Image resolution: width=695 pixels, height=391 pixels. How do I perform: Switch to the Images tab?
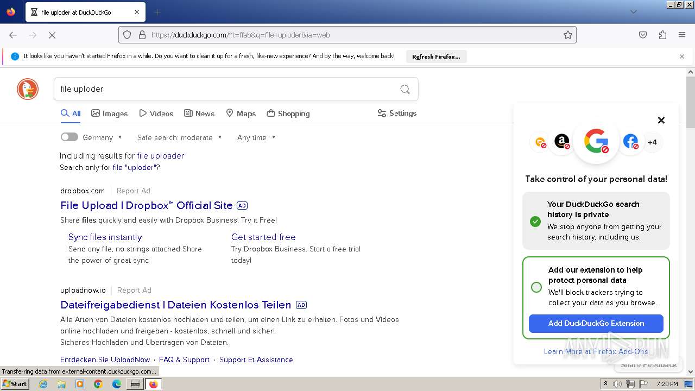[x=110, y=113]
